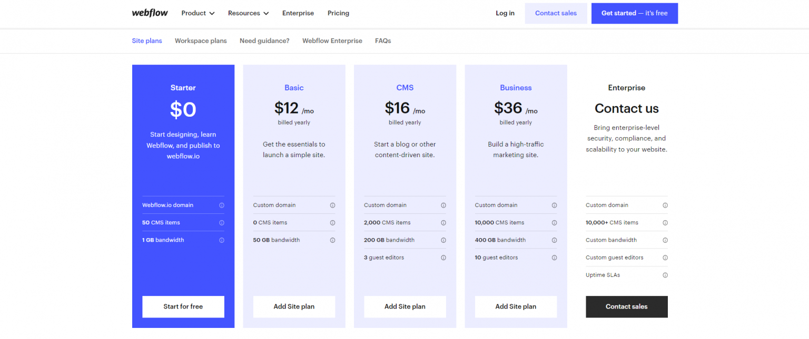This screenshot has width=809, height=339.
Task: Open info icon for 1 GB bandwidth
Action: (222, 240)
